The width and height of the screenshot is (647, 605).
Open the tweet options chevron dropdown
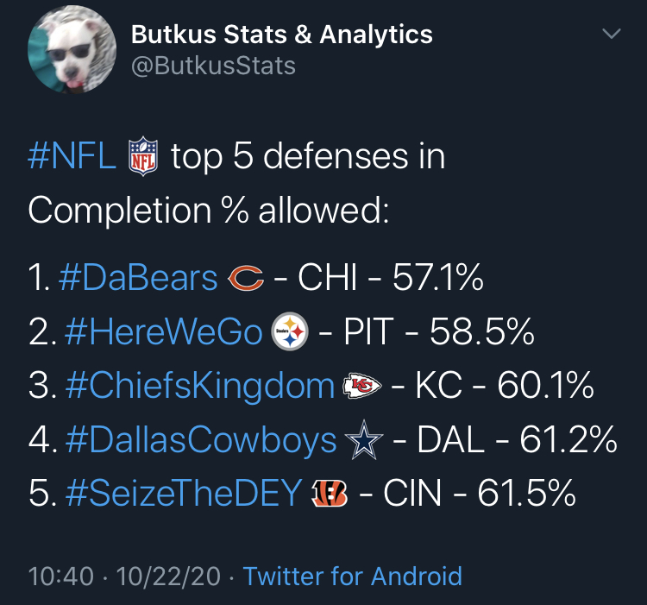click(x=612, y=34)
